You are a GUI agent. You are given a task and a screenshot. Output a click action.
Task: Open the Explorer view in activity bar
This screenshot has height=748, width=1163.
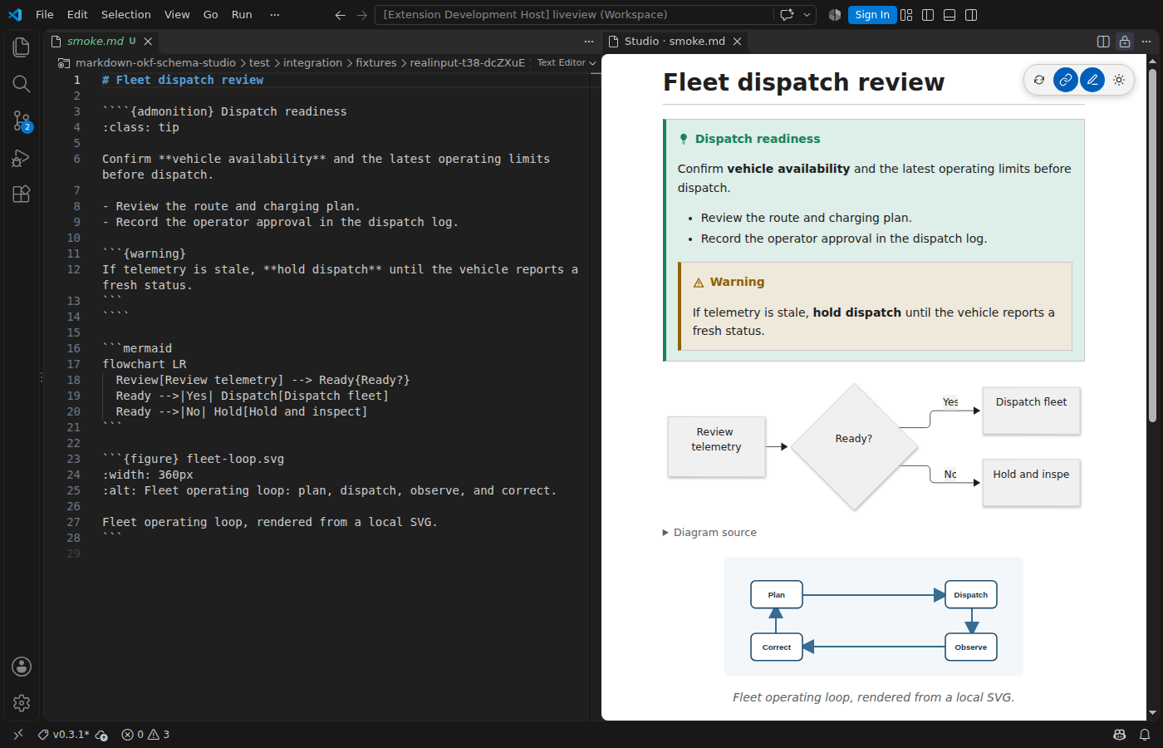tap(22, 47)
